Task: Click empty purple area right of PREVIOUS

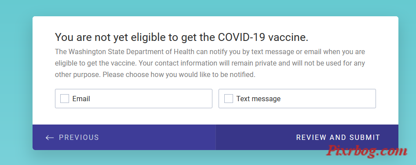Action: point(157,137)
